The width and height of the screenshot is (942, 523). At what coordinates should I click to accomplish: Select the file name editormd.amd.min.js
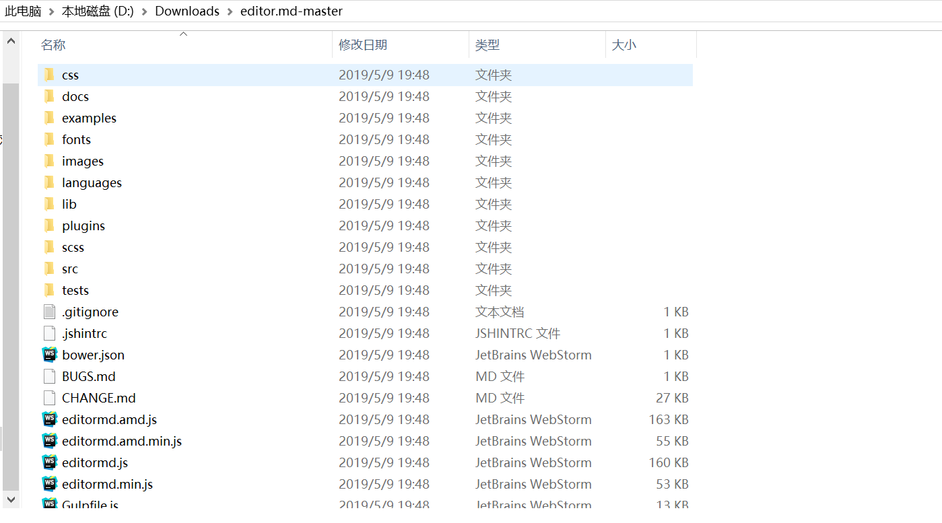click(122, 441)
